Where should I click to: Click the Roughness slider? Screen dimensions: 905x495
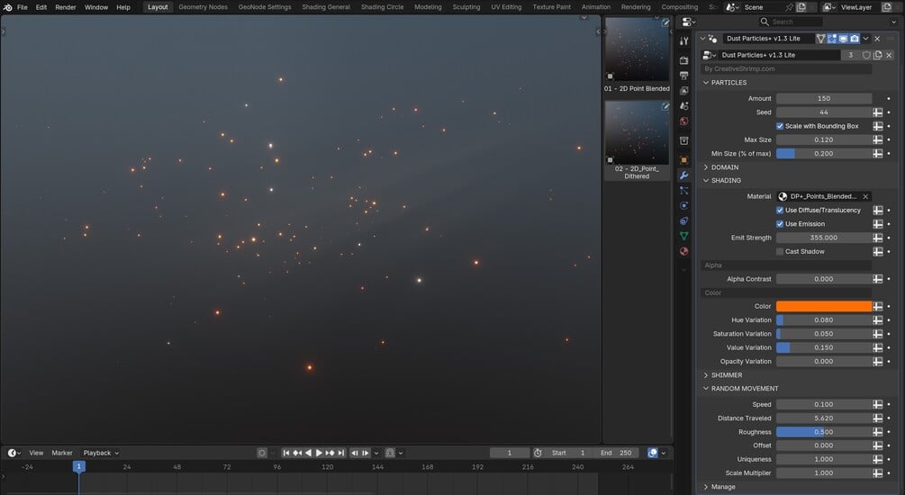pyautogui.click(x=824, y=431)
